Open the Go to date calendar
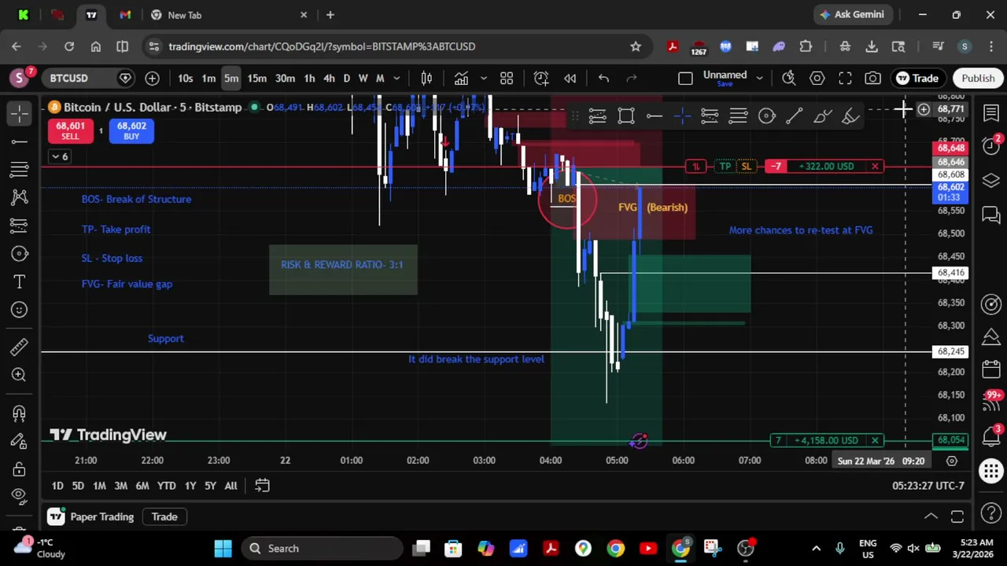This screenshot has width=1007, height=566. 262,486
